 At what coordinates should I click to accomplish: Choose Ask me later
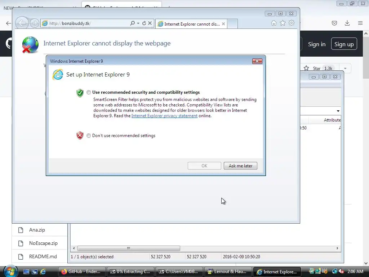(240, 166)
